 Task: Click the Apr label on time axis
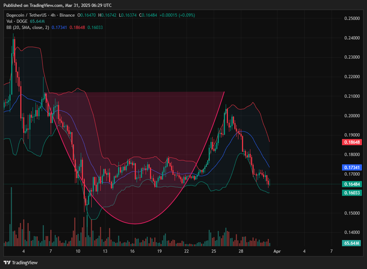click(x=277, y=251)
